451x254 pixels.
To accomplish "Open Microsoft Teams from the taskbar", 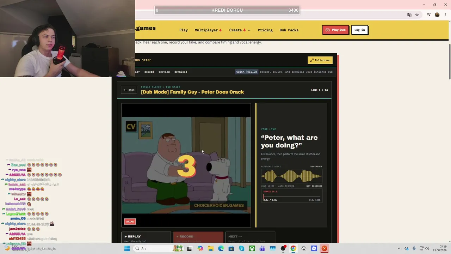I will tap(262, 248).
